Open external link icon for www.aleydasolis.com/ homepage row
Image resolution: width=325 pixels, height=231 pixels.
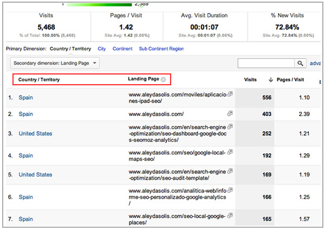[x=230, y=114]
